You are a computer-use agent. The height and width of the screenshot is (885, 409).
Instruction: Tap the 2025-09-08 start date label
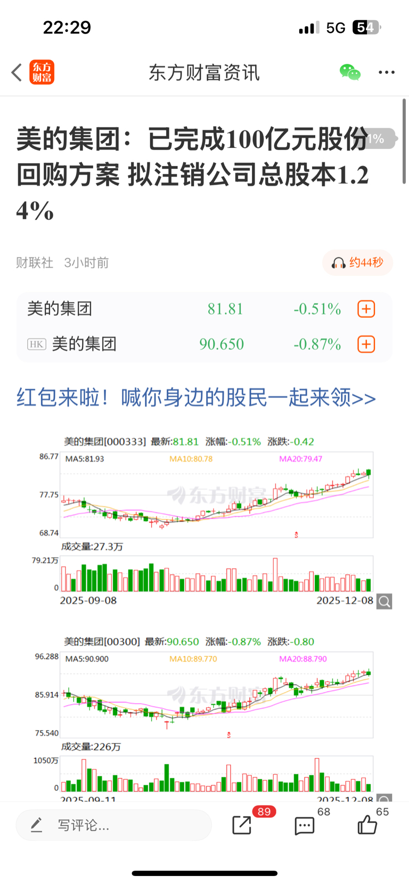pyautogui.click(x=88, y=600)
